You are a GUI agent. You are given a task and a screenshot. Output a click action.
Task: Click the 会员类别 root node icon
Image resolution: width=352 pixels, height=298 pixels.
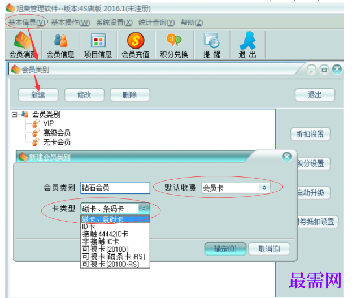[x=25, y=114]
